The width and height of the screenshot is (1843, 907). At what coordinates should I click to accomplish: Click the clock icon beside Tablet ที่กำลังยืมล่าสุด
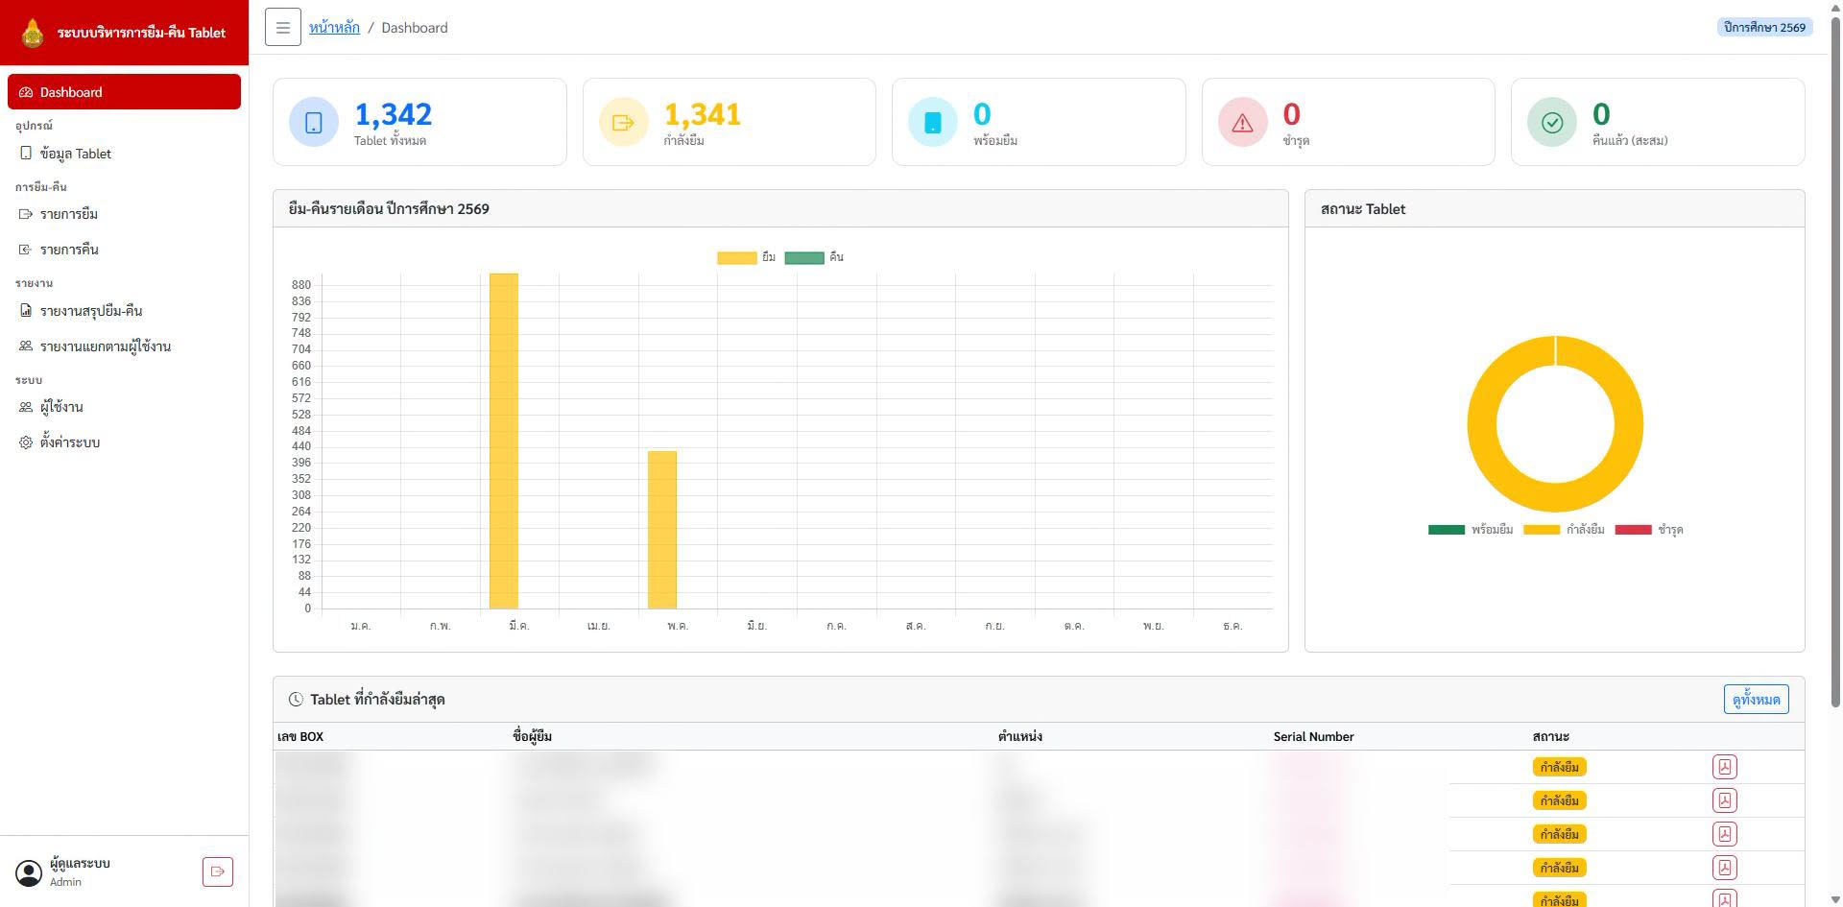(x=296, y=700)
